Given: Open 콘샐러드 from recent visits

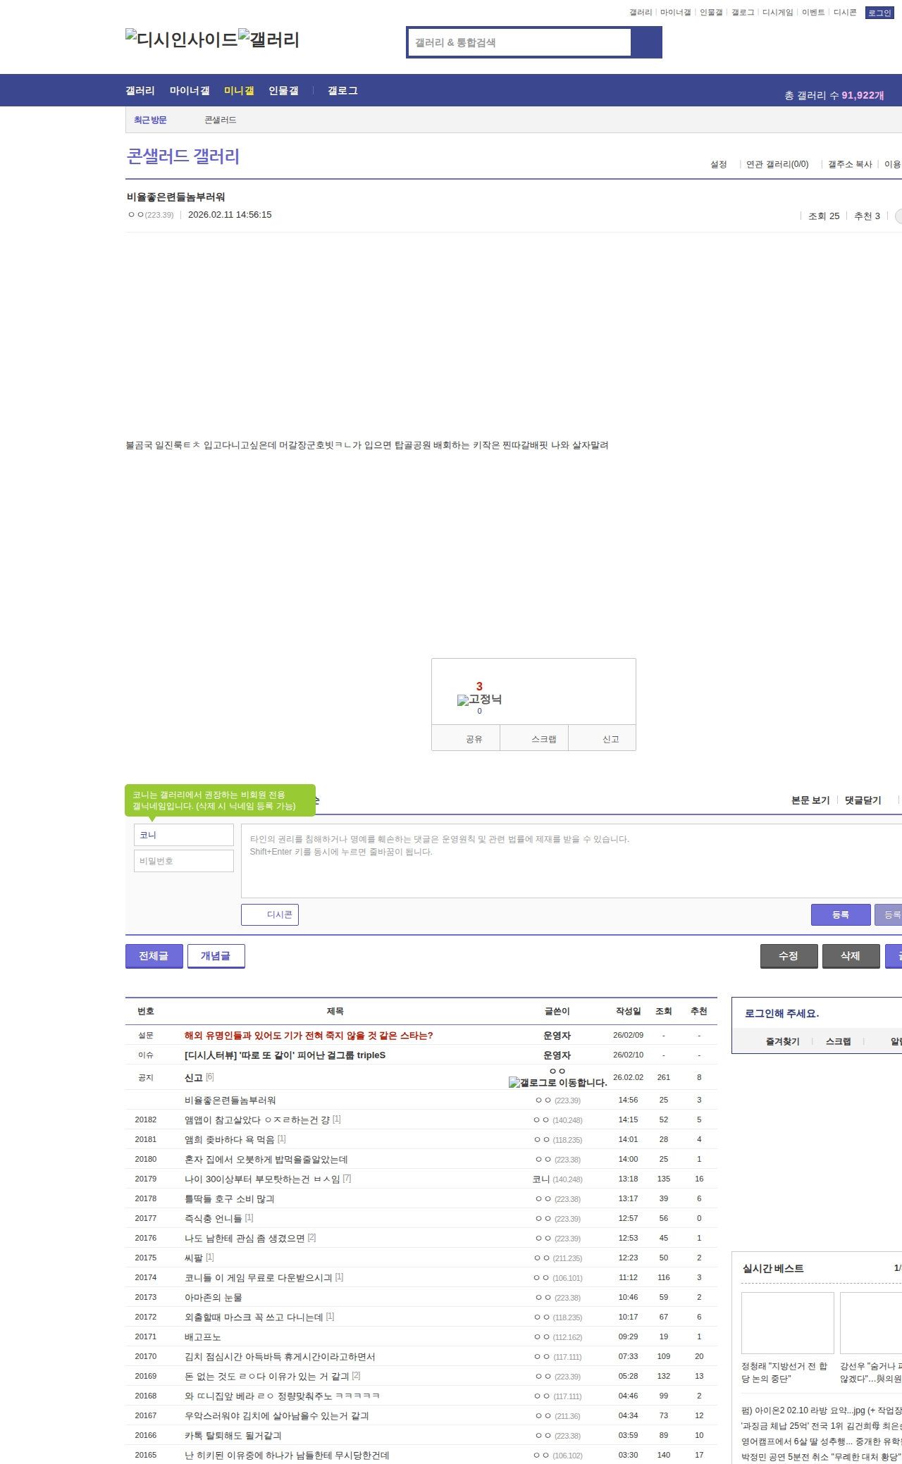Looking at the screenshot, I should pyautogui.click(x=221, y=120).
